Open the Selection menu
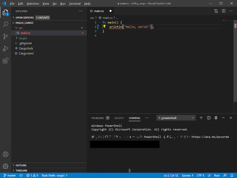237x178 pixels. (x=33, y=3)
